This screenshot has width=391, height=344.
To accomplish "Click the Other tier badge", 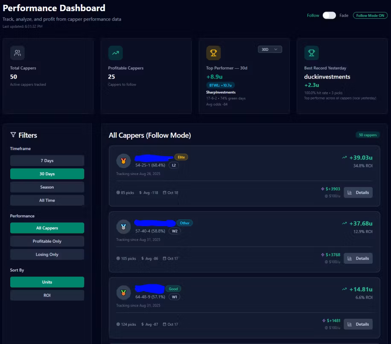I will [184, 223].
